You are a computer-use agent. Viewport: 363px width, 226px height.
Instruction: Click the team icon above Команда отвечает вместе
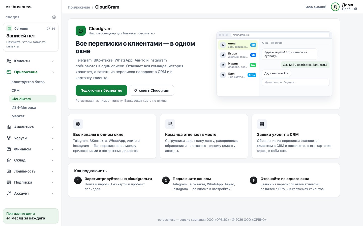170,124
